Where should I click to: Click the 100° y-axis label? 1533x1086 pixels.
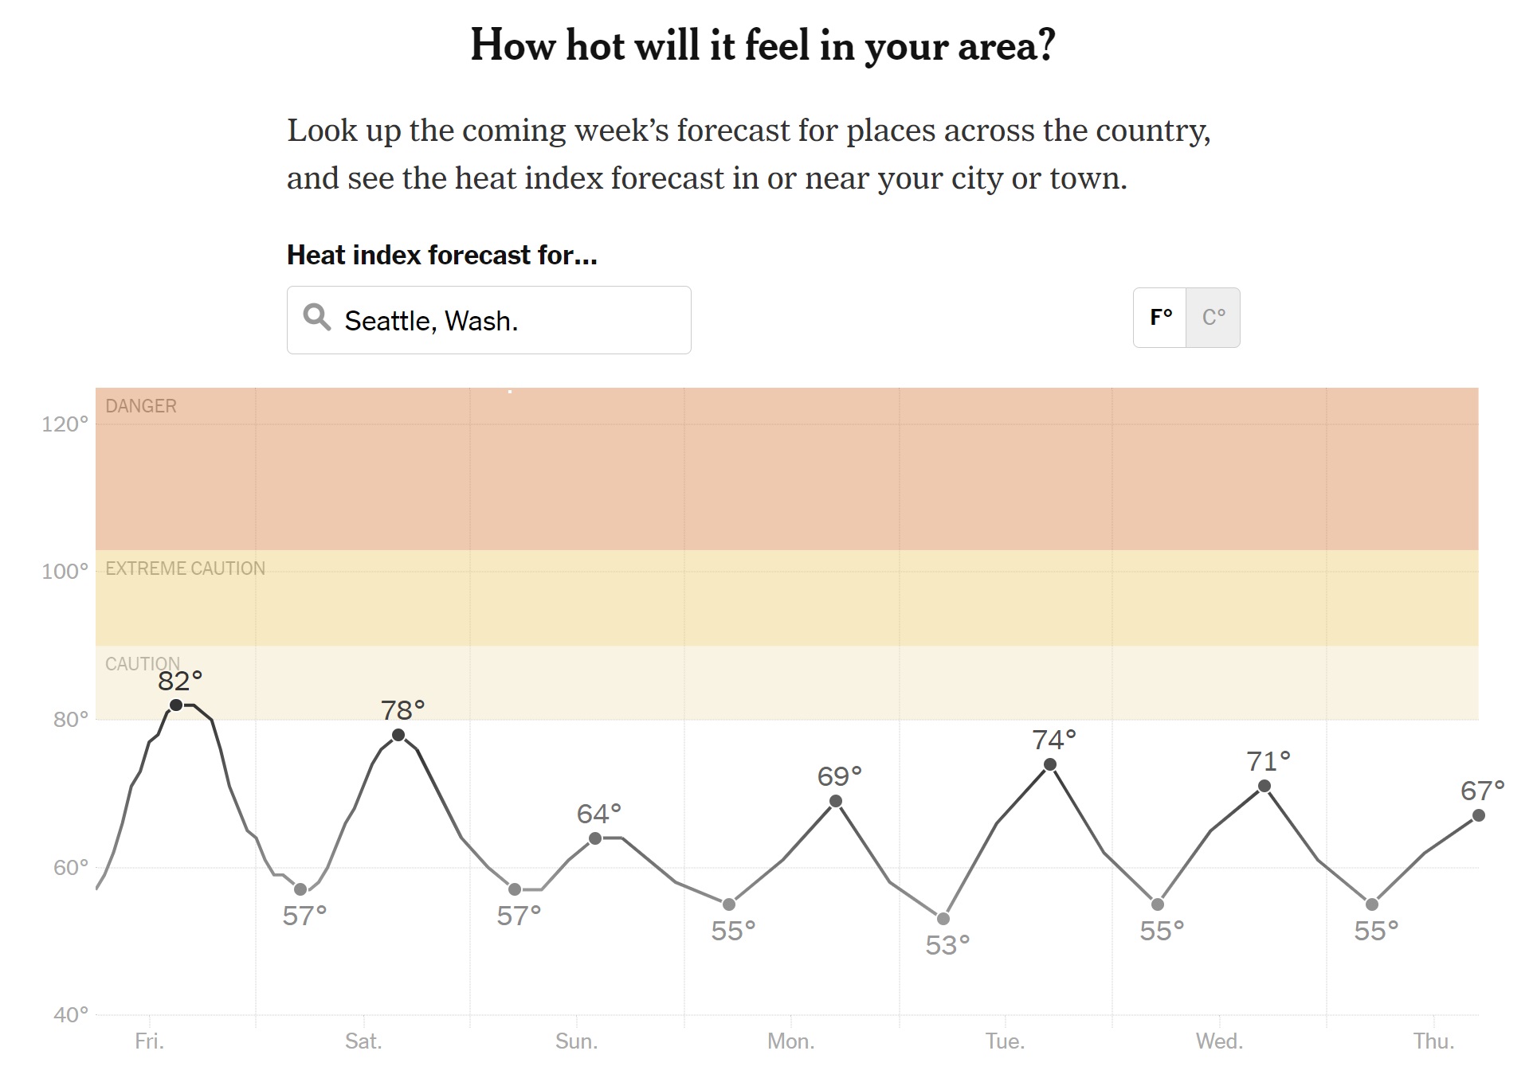coord(65,572)
